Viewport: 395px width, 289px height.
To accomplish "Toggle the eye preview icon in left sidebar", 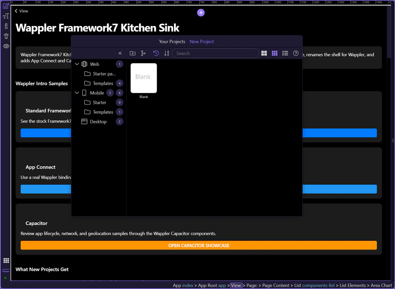I will [x=6, y=46].
